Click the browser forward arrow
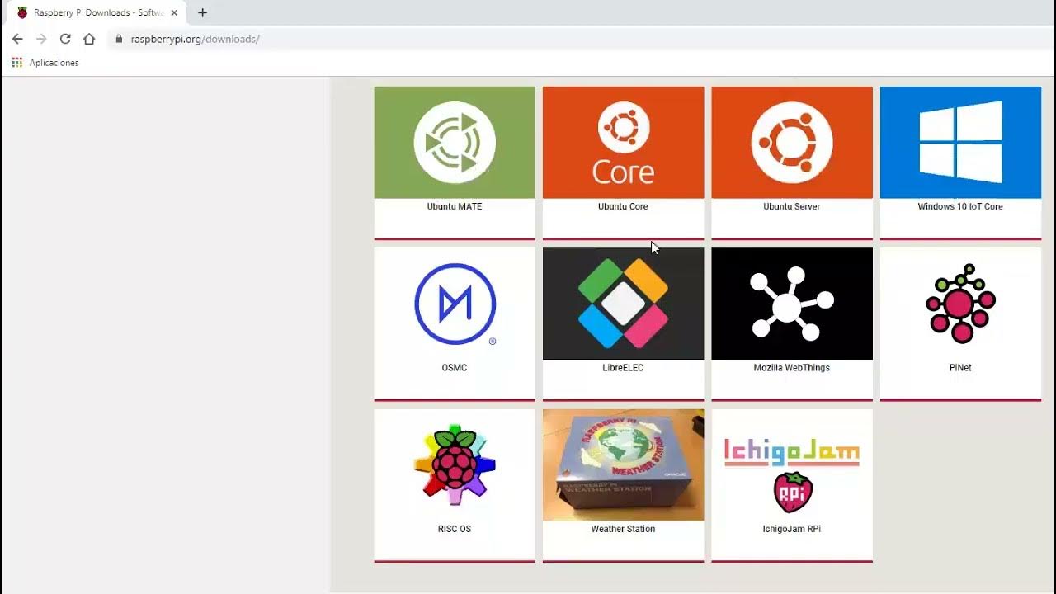The image size is (1056, 594). pyautogui.click(x=41, y=39)
